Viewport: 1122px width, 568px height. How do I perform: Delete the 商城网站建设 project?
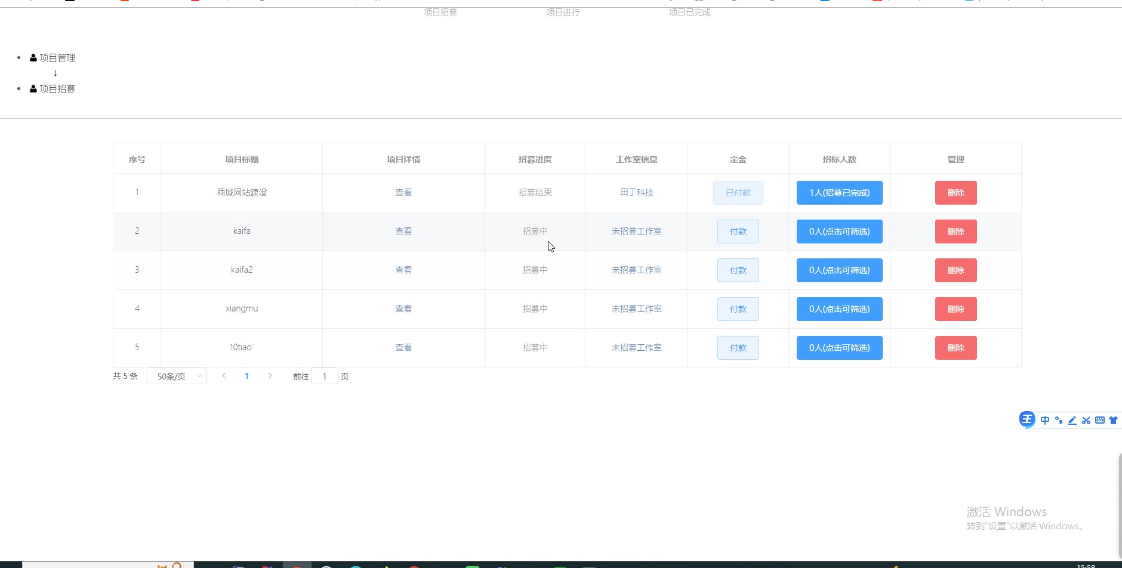click(956, 193)
